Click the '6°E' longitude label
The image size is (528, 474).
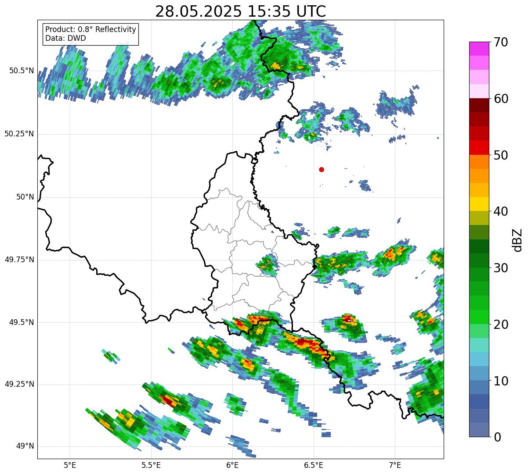pos(232,465)
